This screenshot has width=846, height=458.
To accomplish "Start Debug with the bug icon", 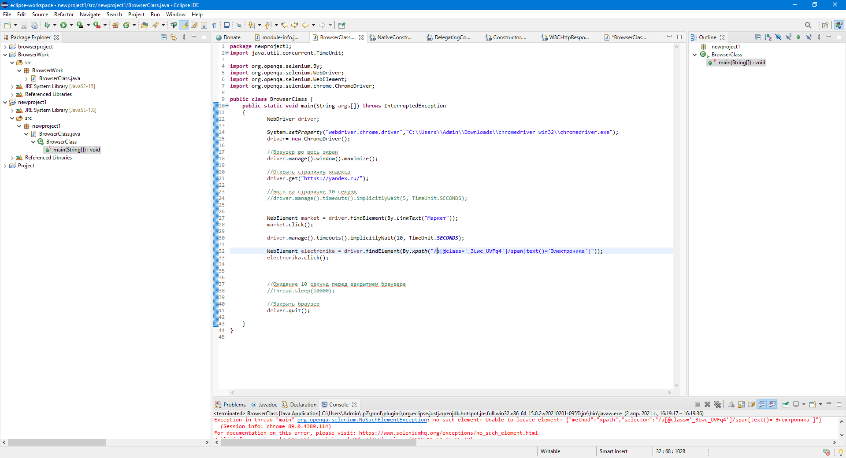I will pyautogui.click(x=47, y=25).
